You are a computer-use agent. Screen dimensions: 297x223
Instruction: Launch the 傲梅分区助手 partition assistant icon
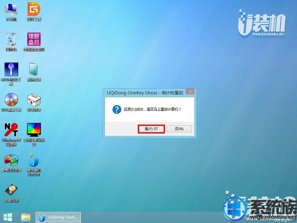pos(11,163)
